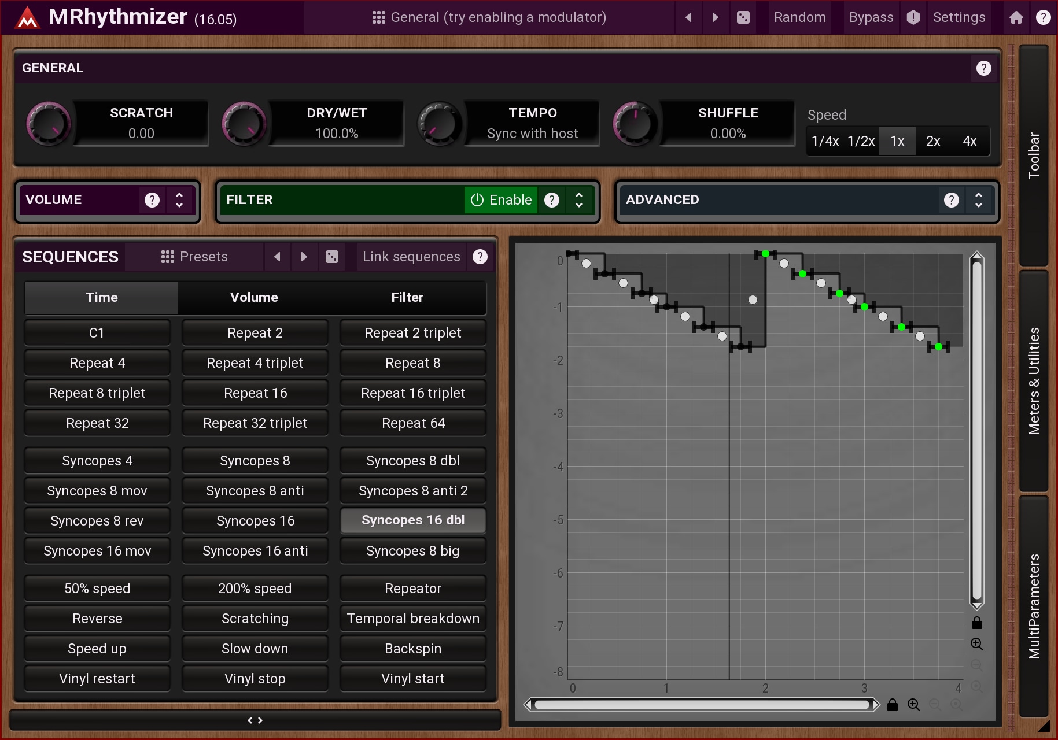Select the Reverse preset
This screenshot has width=1058, height=740.
click(x=97, y=619)
